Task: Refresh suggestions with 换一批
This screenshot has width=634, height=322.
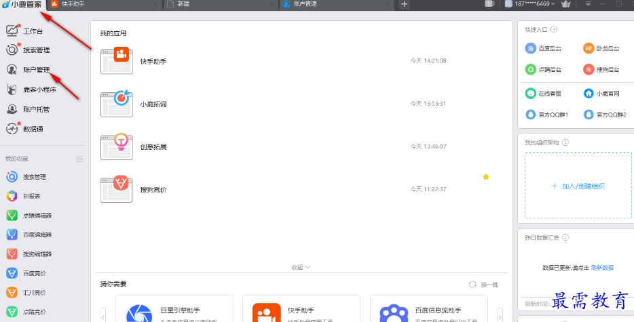Action: pos(483,285)
